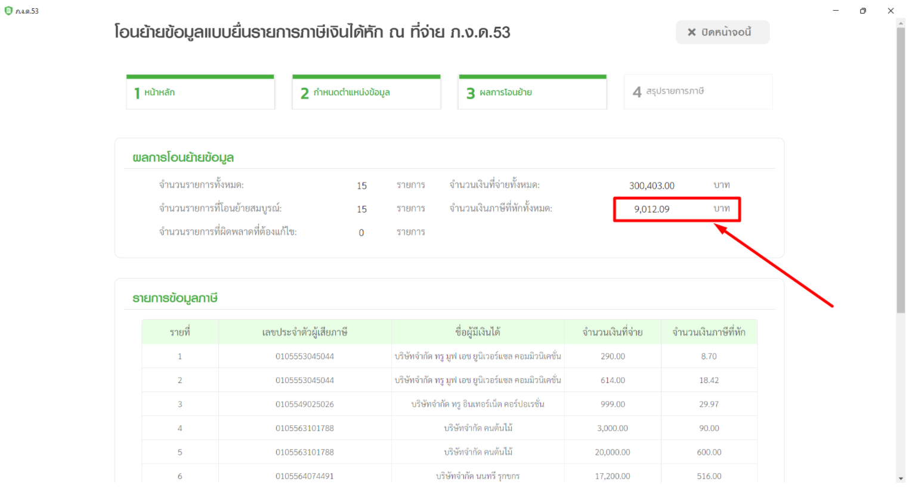Click the X icon inside ปิดหน้าจอนี้ button
This screenshot has width=909, height=503.
pyautogui.click(x=691, y=32)
